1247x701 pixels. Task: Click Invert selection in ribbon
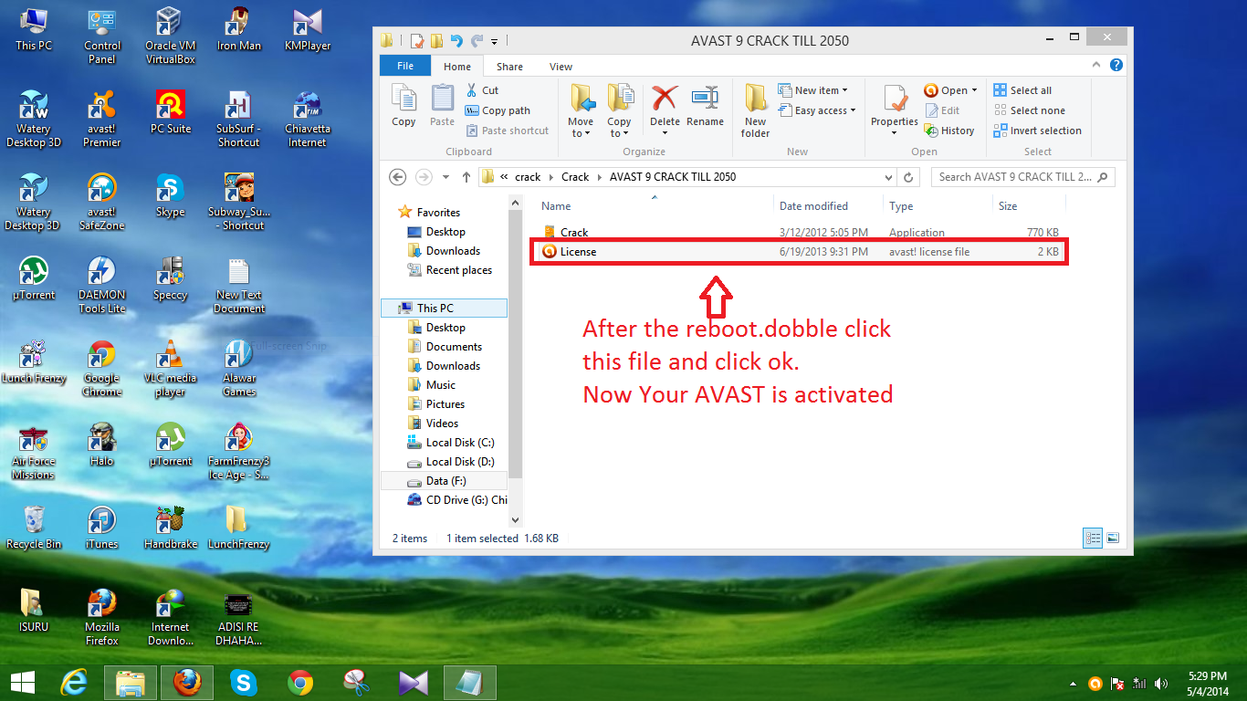(1038, 131)
